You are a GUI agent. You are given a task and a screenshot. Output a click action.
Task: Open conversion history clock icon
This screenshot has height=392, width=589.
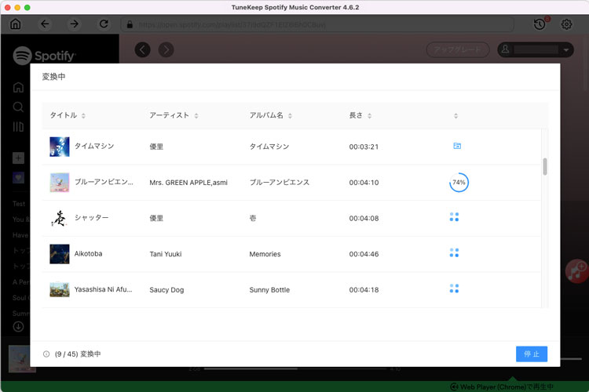(540, 24)
